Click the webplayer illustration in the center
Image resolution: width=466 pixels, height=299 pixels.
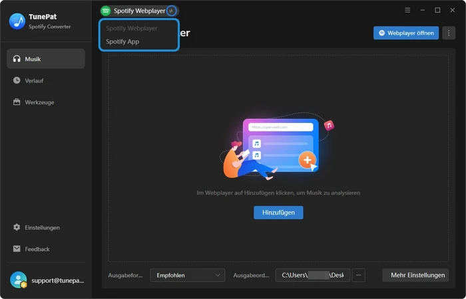click(278, 146)
